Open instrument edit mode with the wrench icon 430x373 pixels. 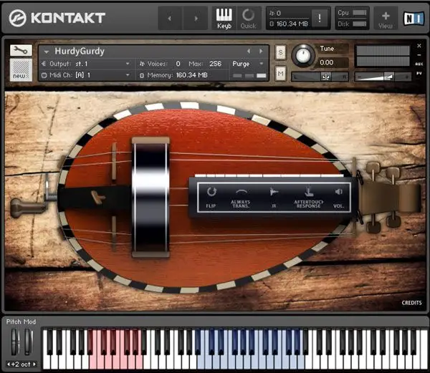point(21,50)
